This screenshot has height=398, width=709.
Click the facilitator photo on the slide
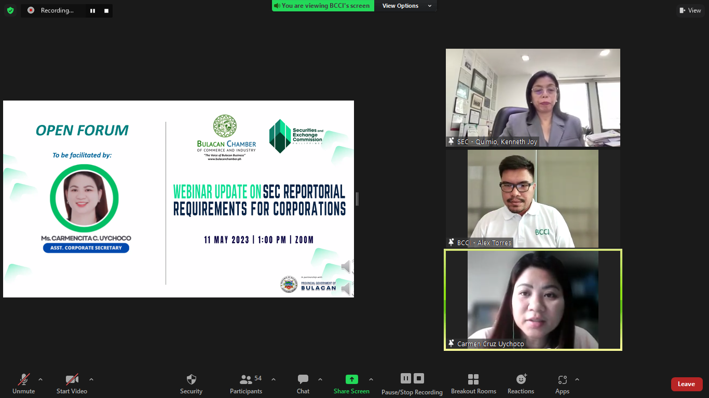click(x=84, y=198)
